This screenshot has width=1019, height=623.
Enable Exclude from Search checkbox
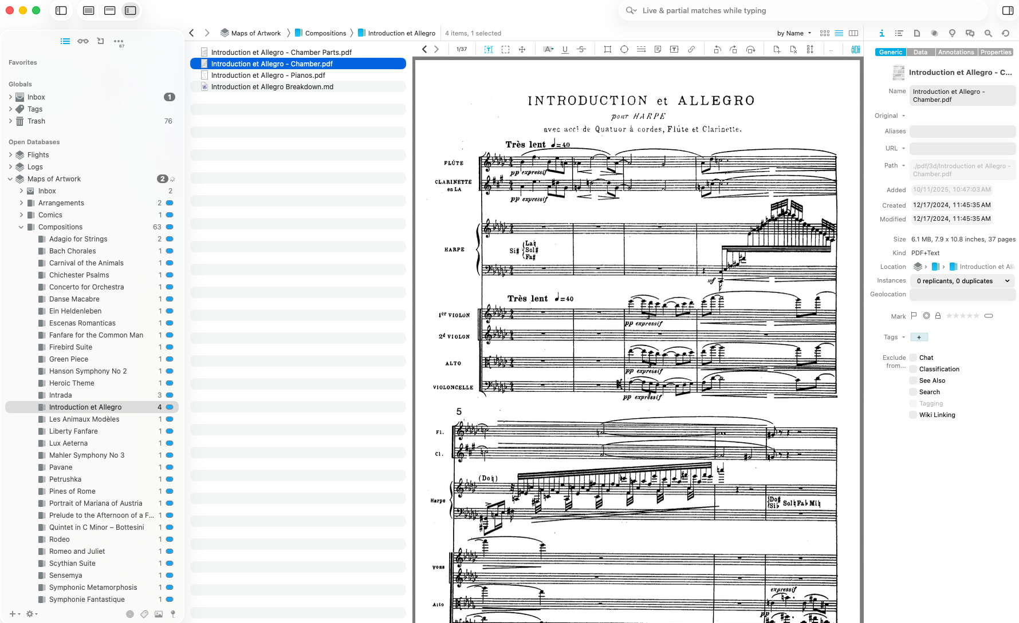[913, 392]
